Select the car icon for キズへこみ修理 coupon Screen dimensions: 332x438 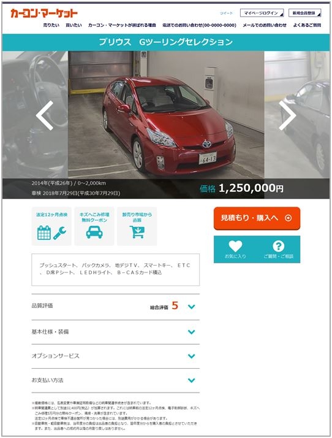click(94, 232)
